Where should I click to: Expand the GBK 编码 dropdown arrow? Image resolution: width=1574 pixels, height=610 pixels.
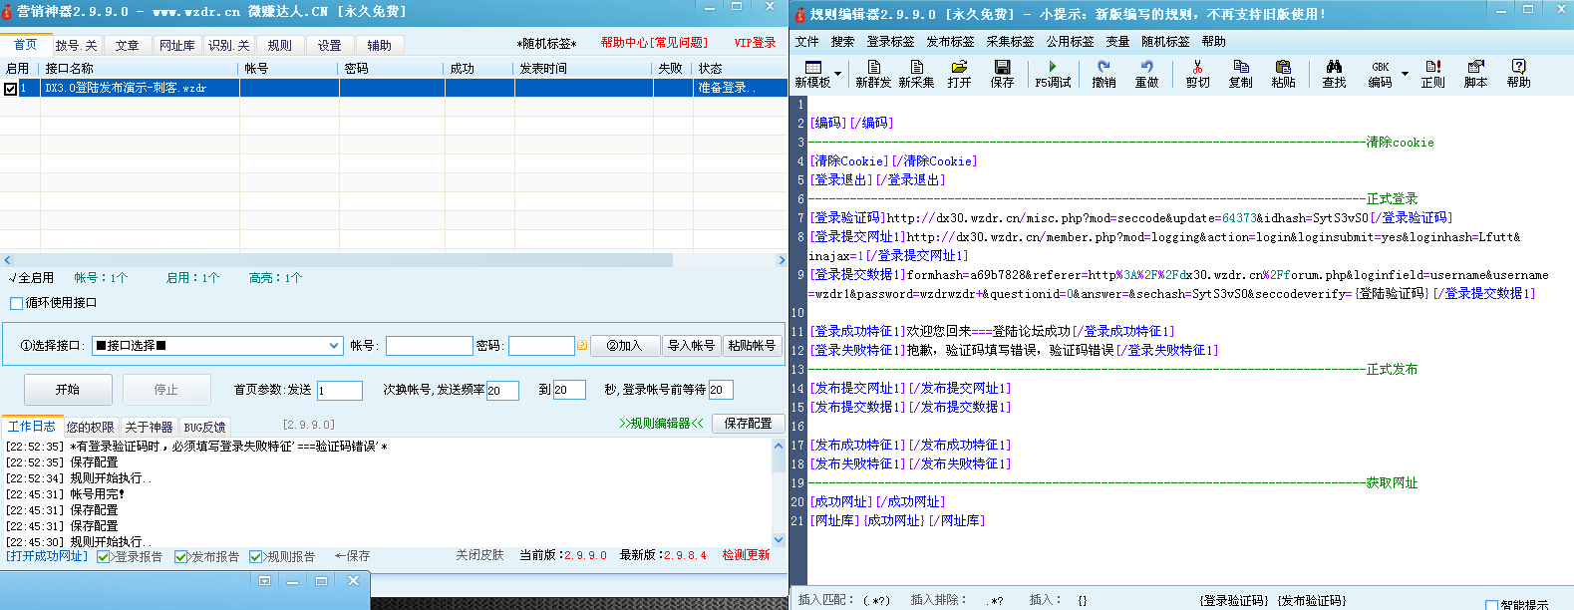coord(1405,74)
